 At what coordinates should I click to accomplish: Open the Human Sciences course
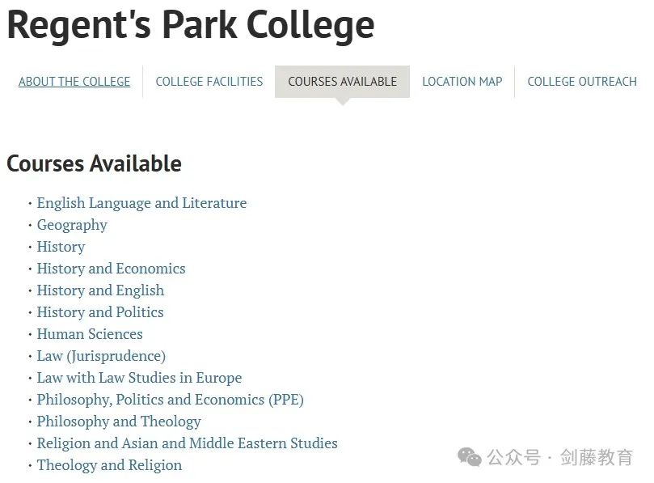(x=90, y=334)
